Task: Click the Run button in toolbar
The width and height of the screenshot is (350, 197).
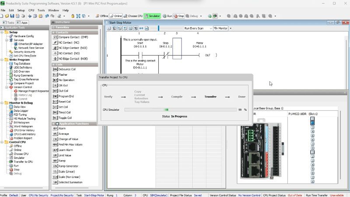Action: (x=168, y=16)
